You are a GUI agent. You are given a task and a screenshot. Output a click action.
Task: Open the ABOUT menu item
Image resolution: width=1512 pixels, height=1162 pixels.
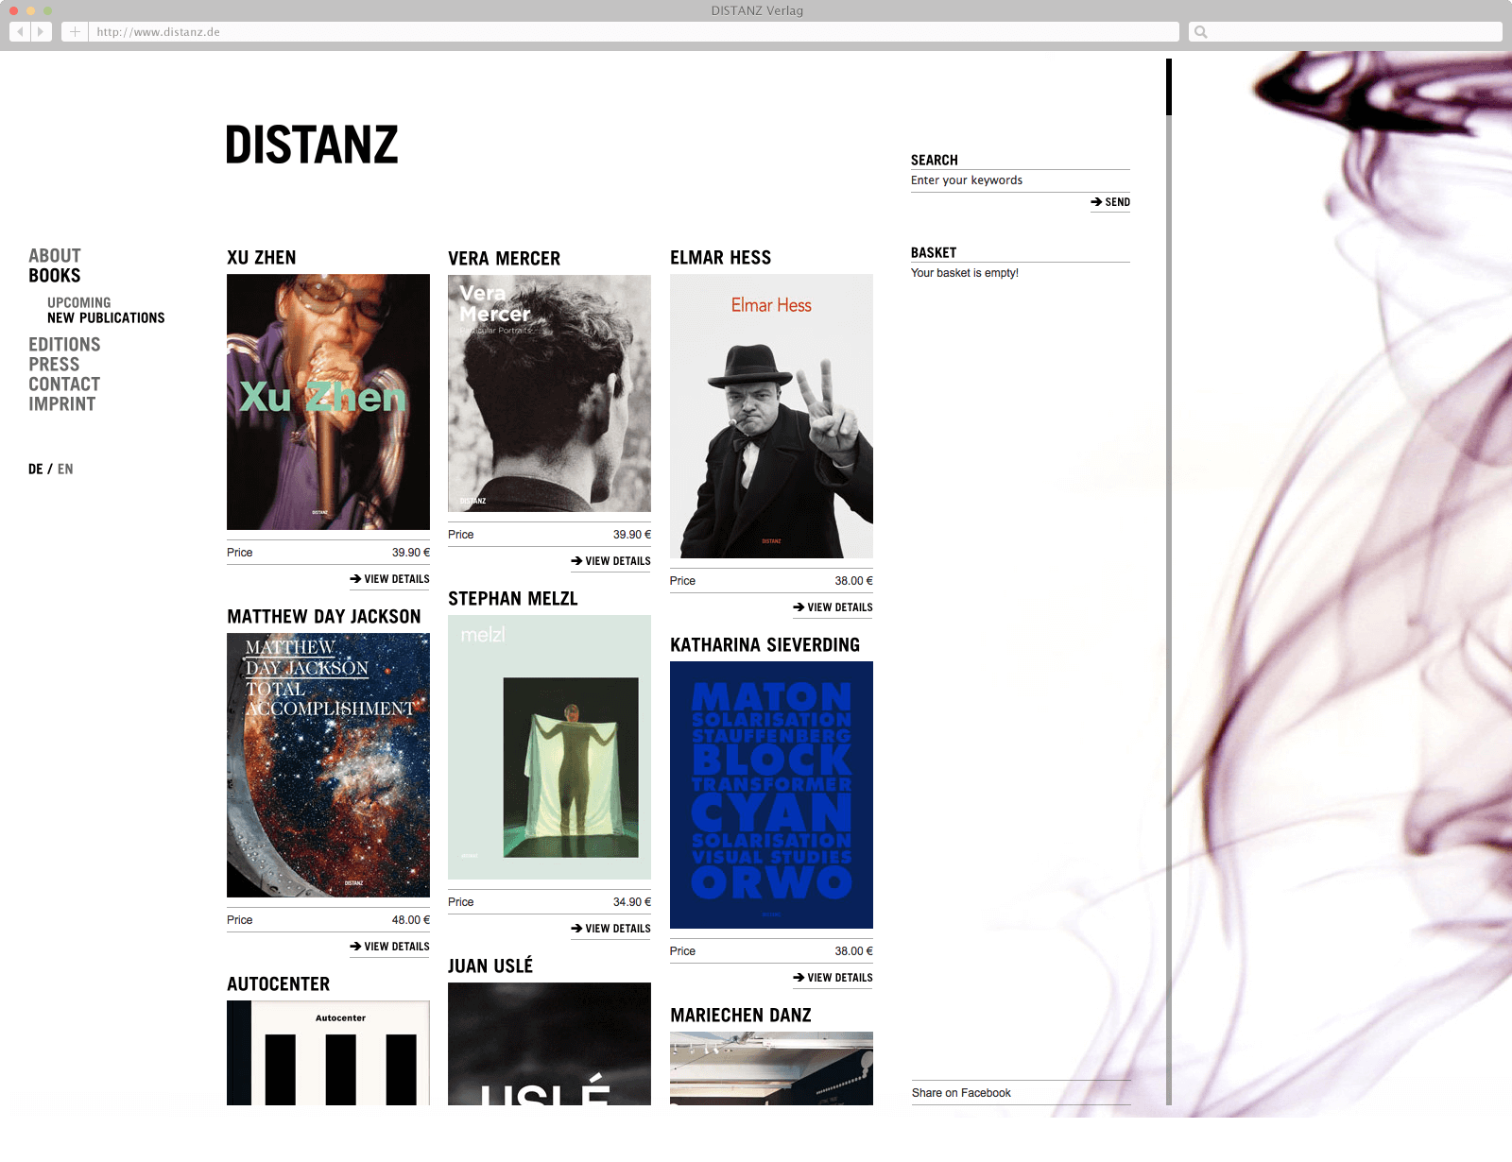click(55, 255)
